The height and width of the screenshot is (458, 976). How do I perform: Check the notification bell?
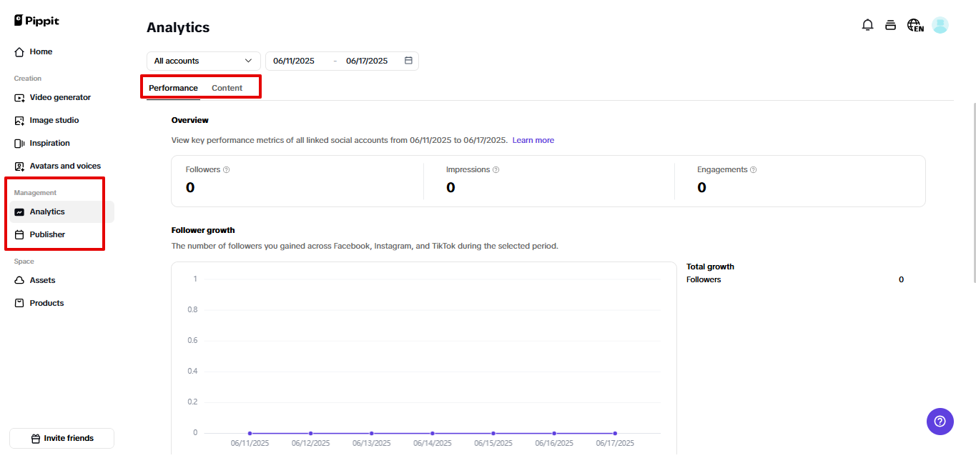click(x=867, y=24)
